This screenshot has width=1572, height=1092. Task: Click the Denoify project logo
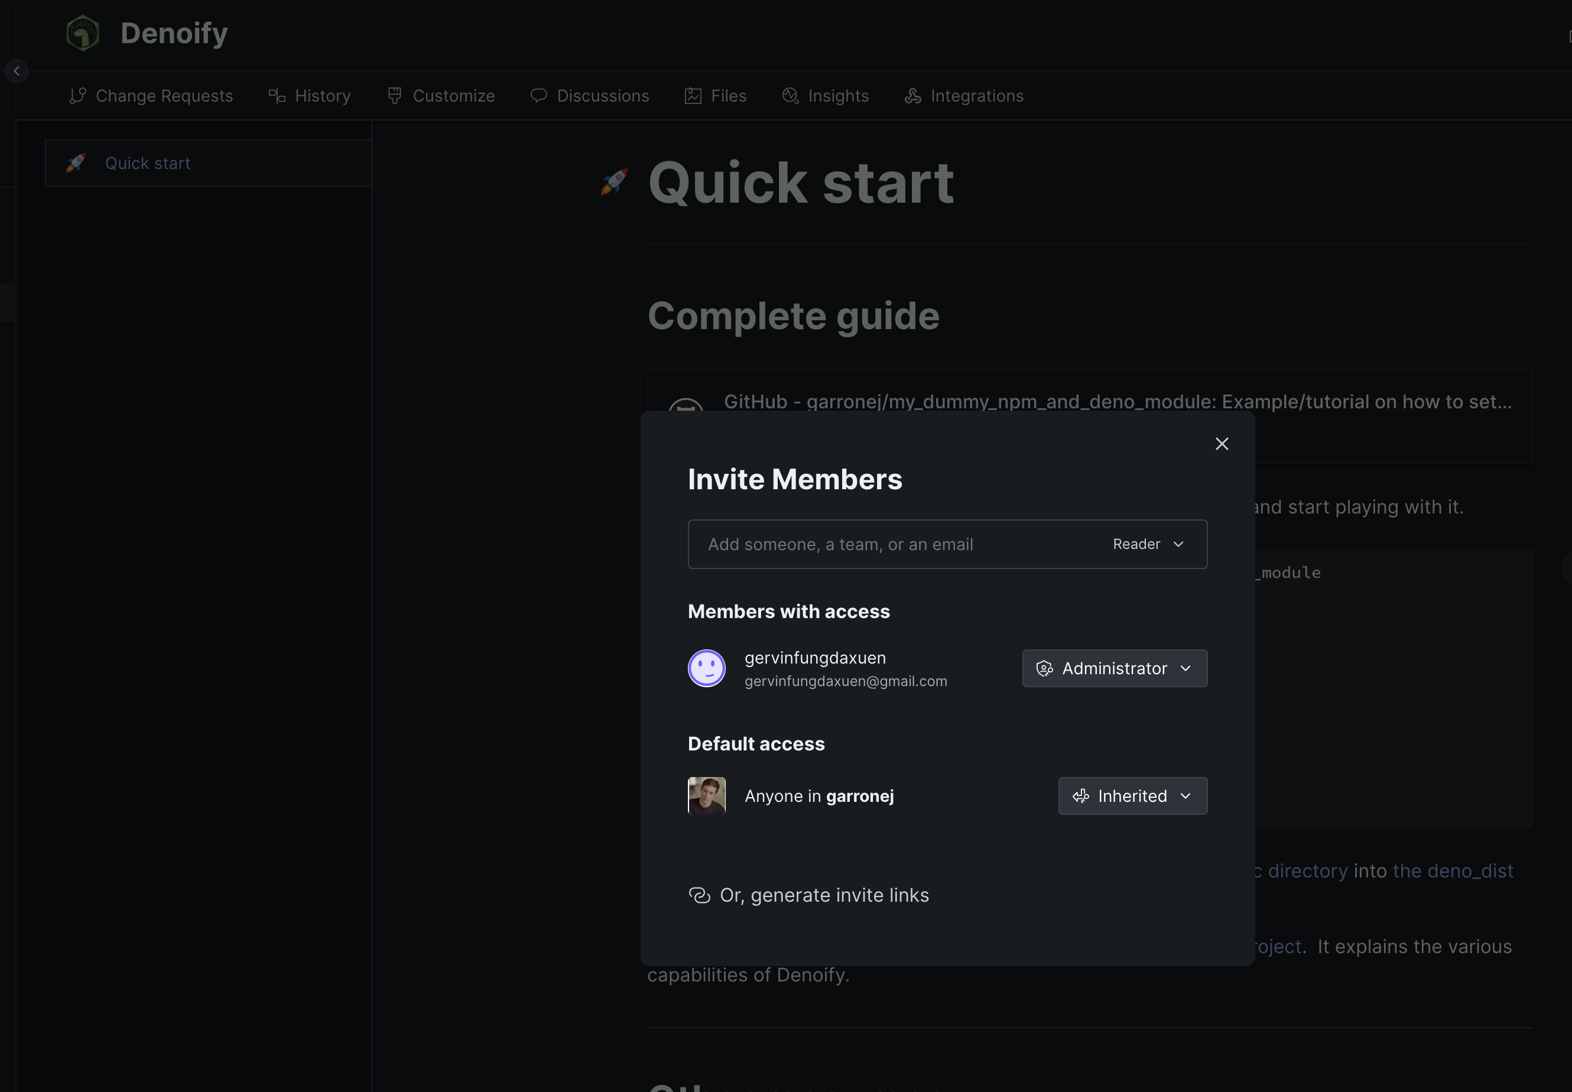[82, 32]
